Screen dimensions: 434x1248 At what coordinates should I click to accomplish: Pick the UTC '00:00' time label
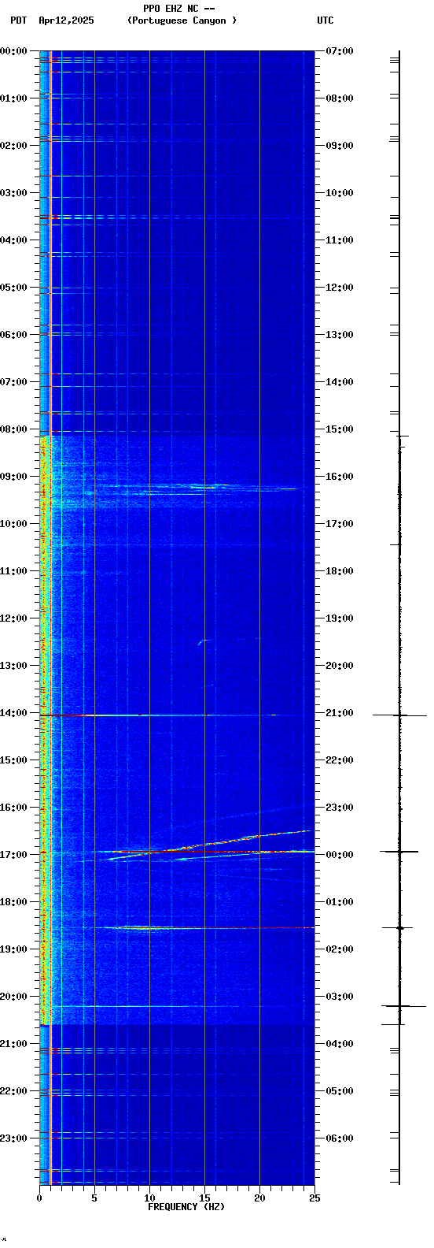339,855
